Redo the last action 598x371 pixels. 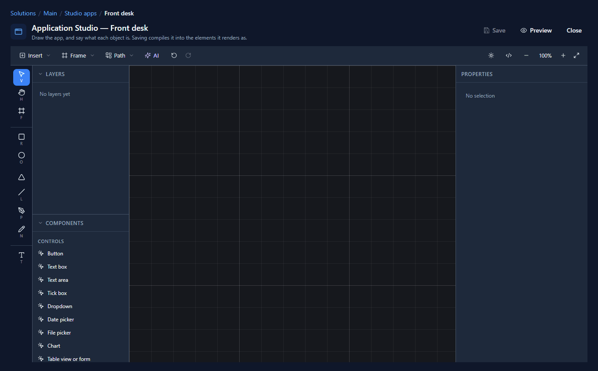188,55
